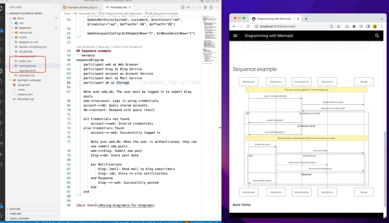Click the editor minimap overview

210,40
